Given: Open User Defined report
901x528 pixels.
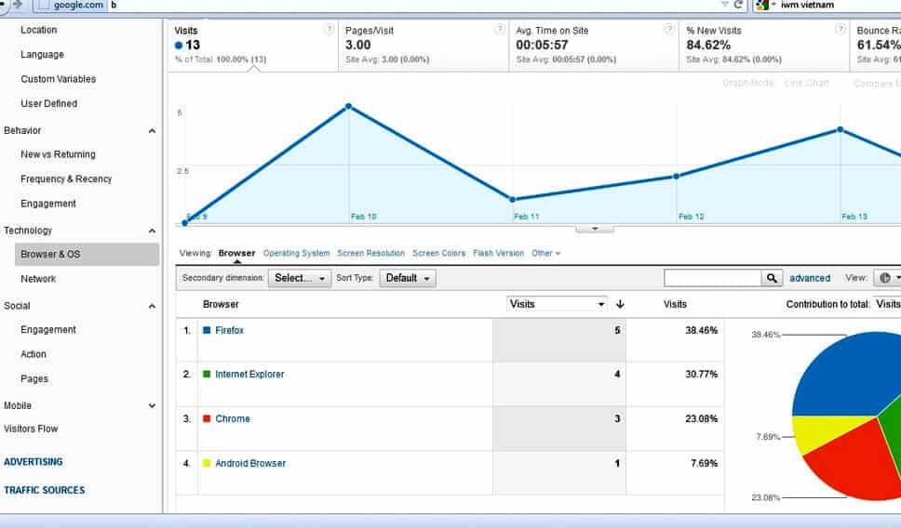Looking at the screenshot, I should 48,104.
